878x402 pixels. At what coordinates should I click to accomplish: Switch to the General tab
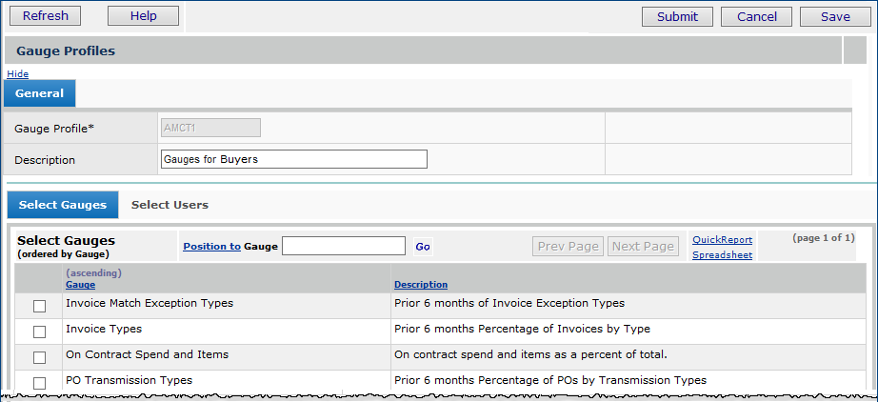click(40, 93)
